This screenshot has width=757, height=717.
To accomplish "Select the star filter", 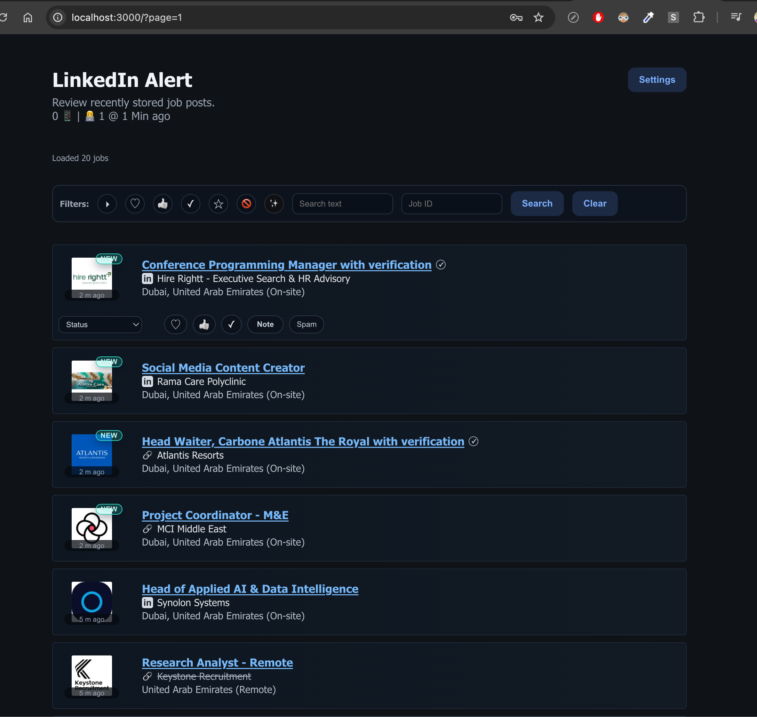I will [x=218, y=204].
